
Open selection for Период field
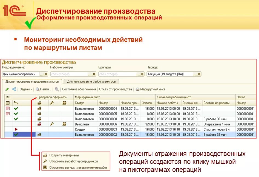(195, 74)
